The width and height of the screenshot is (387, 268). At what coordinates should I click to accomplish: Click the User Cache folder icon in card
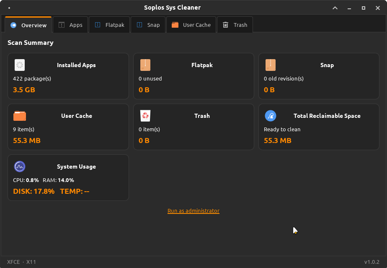pos(20,116)
